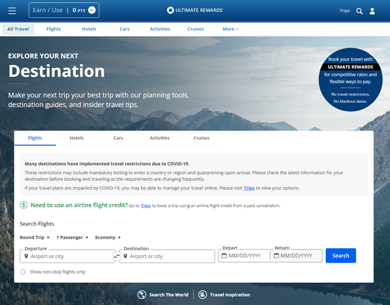Enable Show non-stop flights only
390x305 pixels.
coord(23,272)
